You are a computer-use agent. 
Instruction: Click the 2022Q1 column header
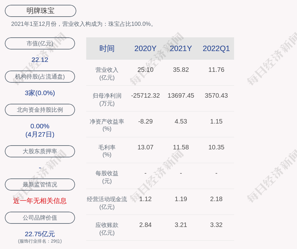point(216,49)
